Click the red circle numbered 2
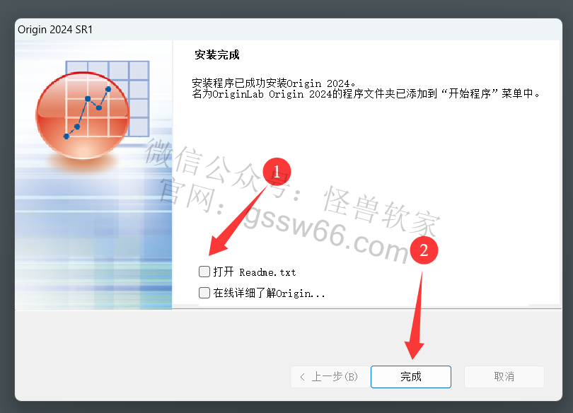 tap(424, 250)
